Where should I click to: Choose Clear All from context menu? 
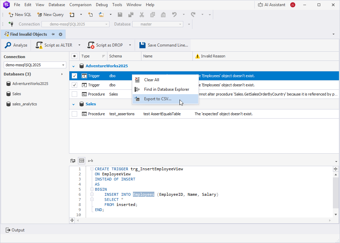click(x=165, y=80)
